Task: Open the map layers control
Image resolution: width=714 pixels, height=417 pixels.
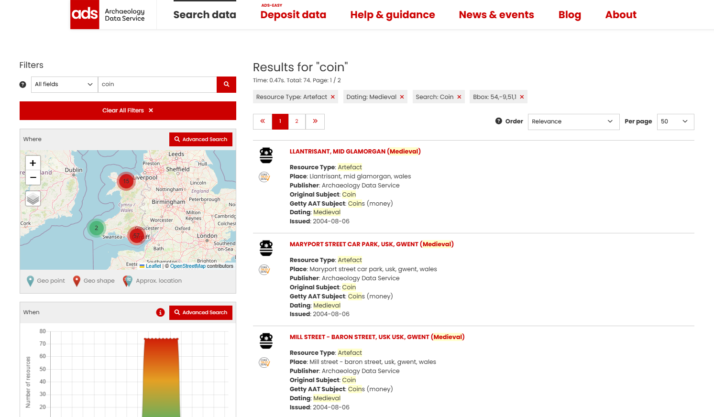Action: point(33,198)
